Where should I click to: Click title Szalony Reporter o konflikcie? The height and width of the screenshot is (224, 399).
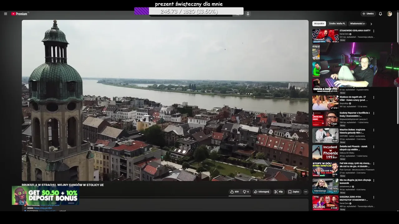(355, 114)
